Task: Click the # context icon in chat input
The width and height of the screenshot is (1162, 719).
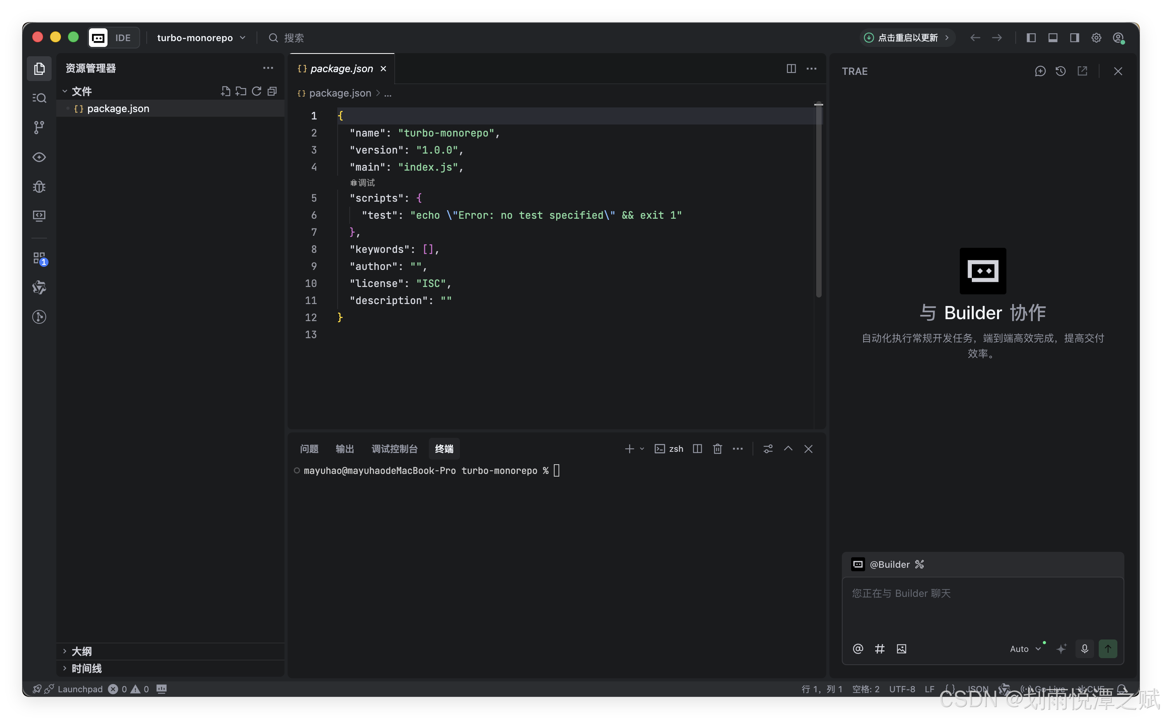Action: tap(880, 649)
